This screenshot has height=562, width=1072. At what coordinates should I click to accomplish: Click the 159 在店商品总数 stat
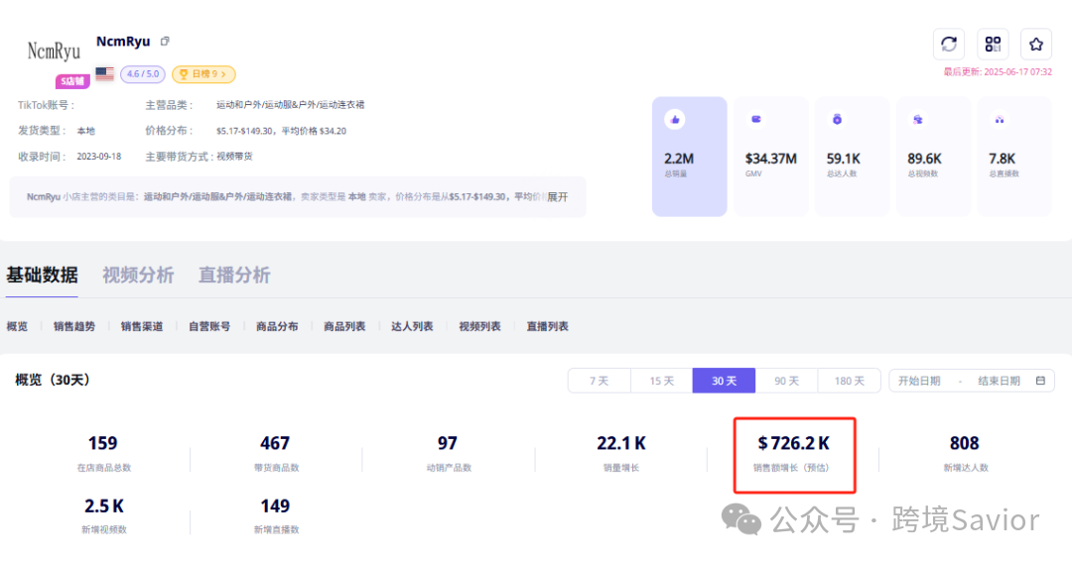(103, 453)
